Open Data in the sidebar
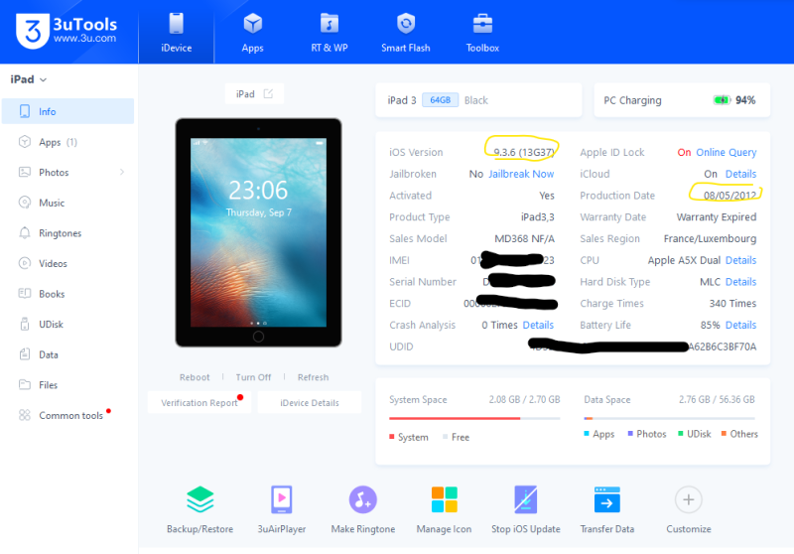Viewport: 794px width, 554px height. (x=67, y=354)
